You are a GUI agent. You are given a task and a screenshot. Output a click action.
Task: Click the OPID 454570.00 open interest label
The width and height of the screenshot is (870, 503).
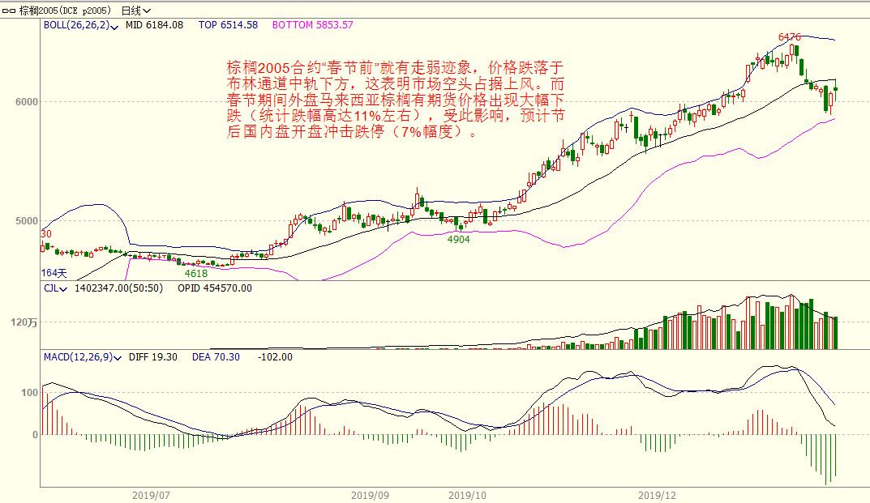point(214,288)
